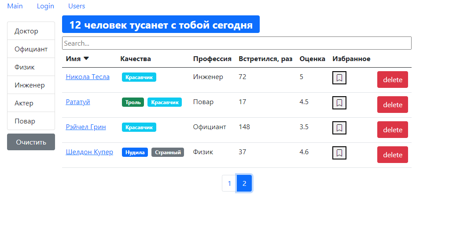Image resolution: width=449 pixels, height=239 pixels.
Task: Click the Нудила badge
Action: coord(135,152)
